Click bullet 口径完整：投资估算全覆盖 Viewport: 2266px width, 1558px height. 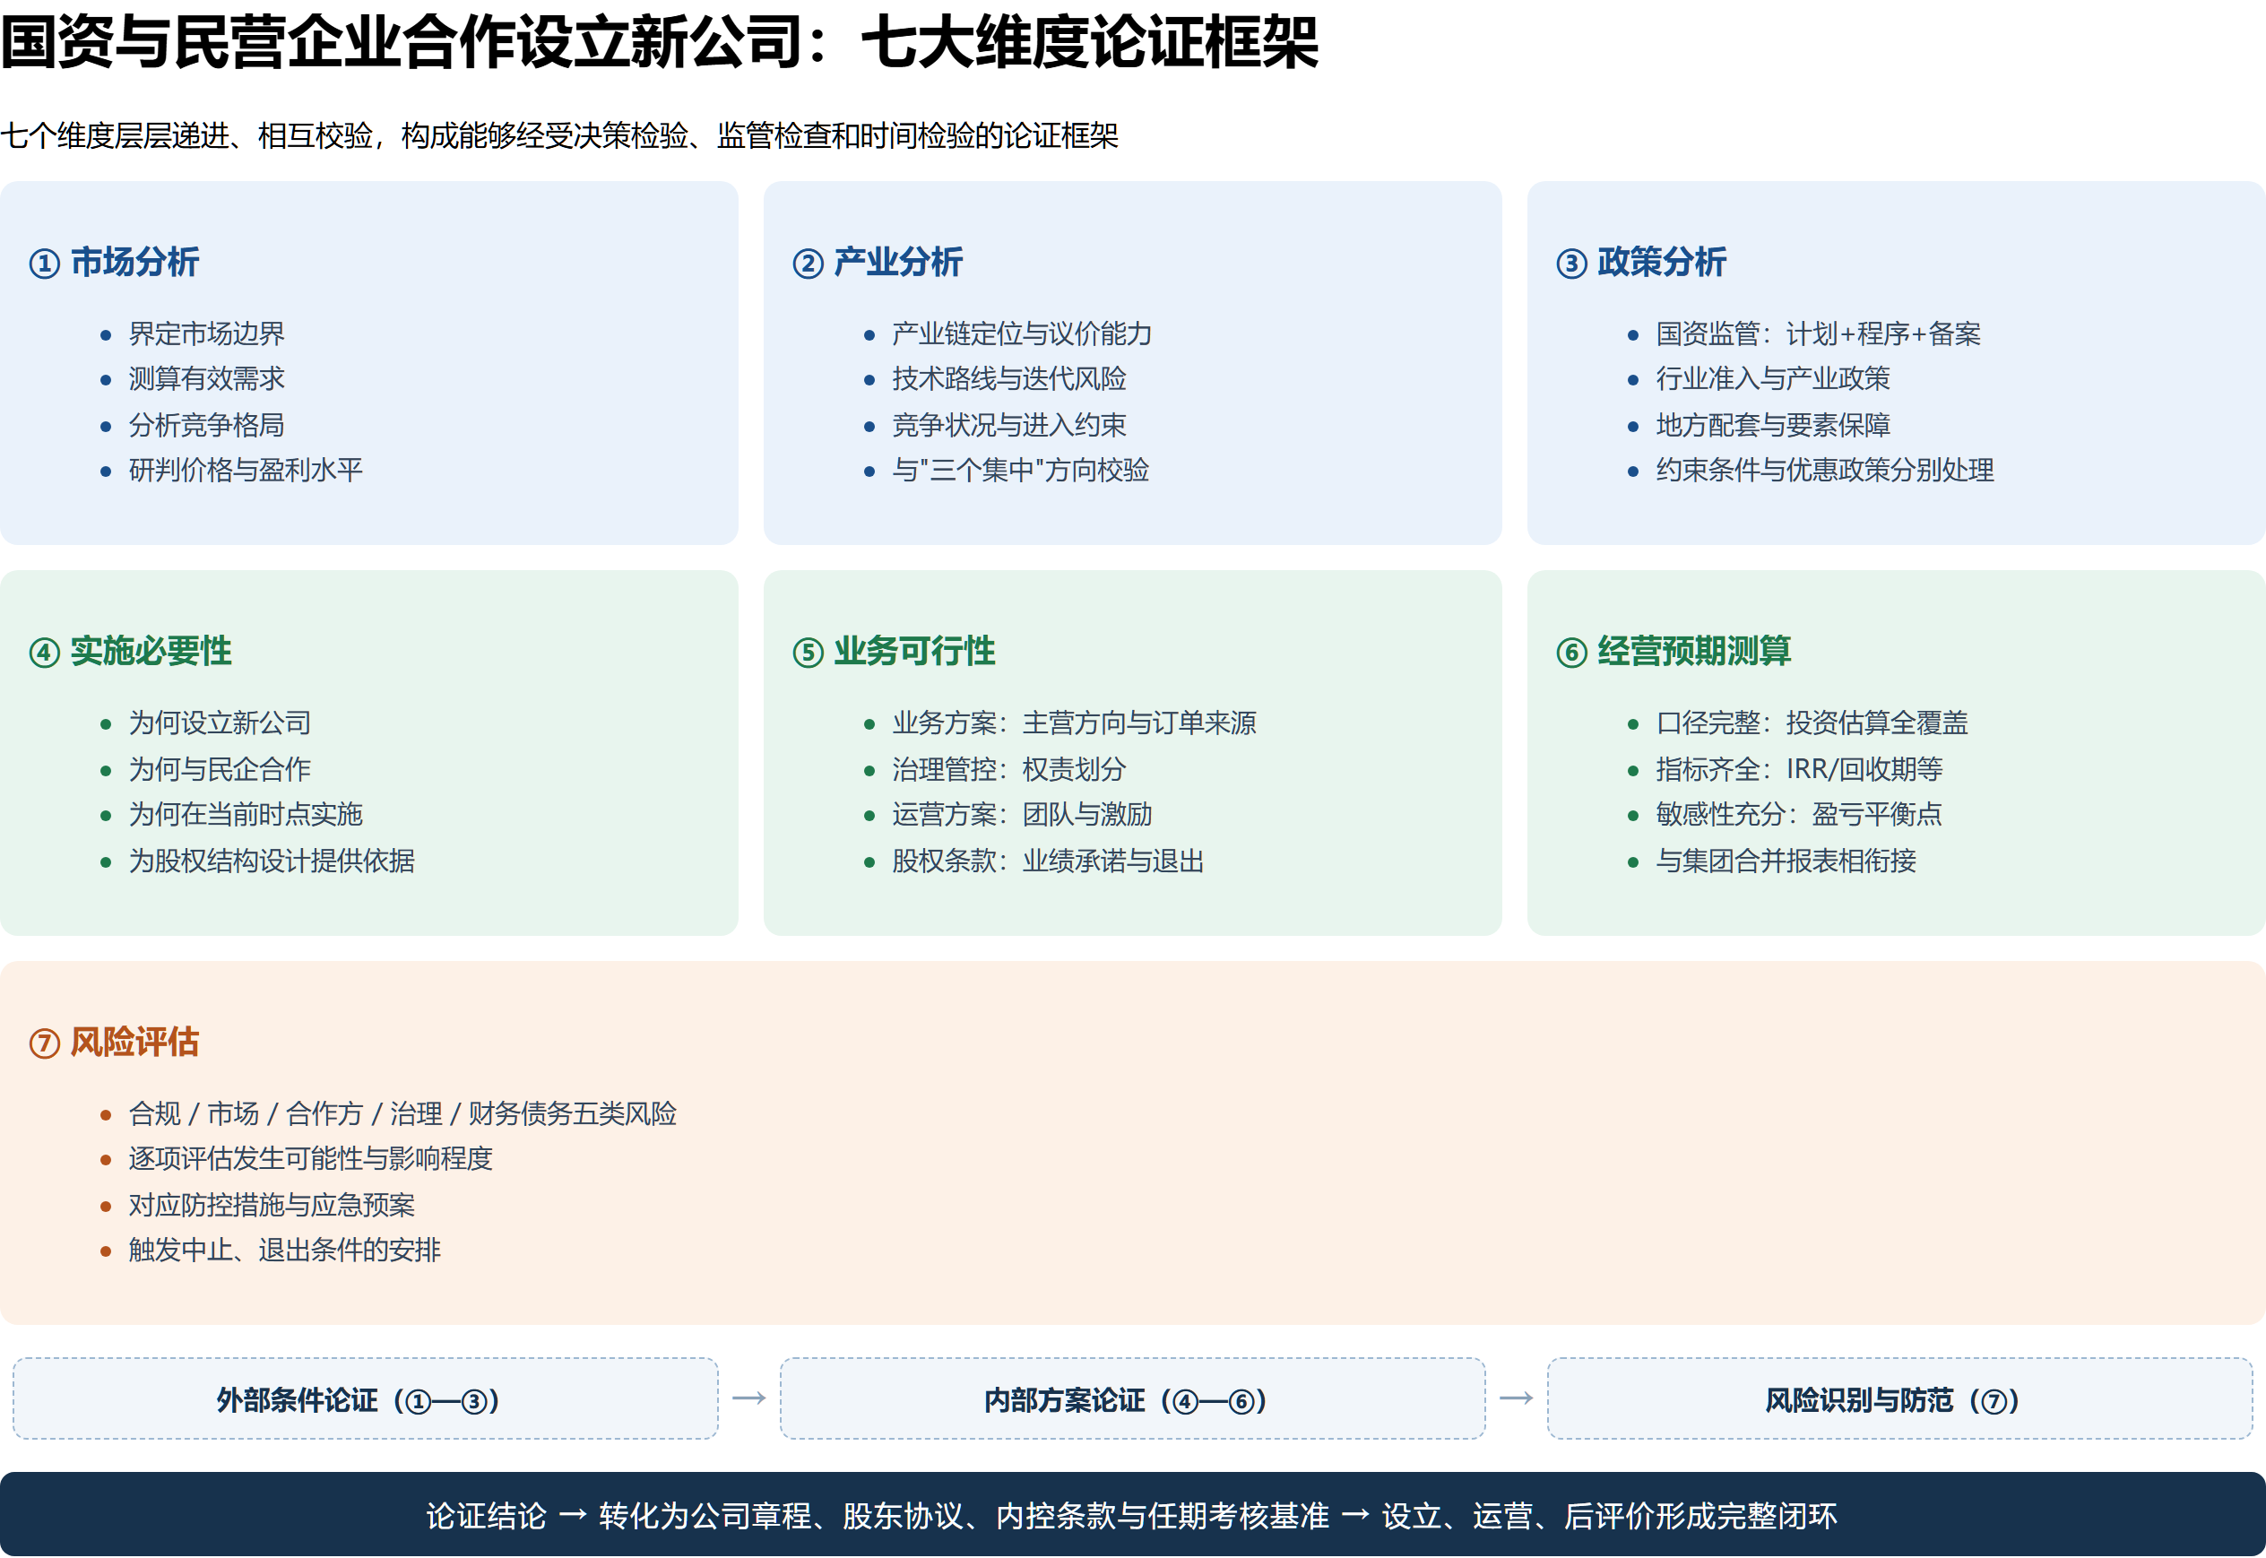pyautogui.click(x=1812, y=723)
